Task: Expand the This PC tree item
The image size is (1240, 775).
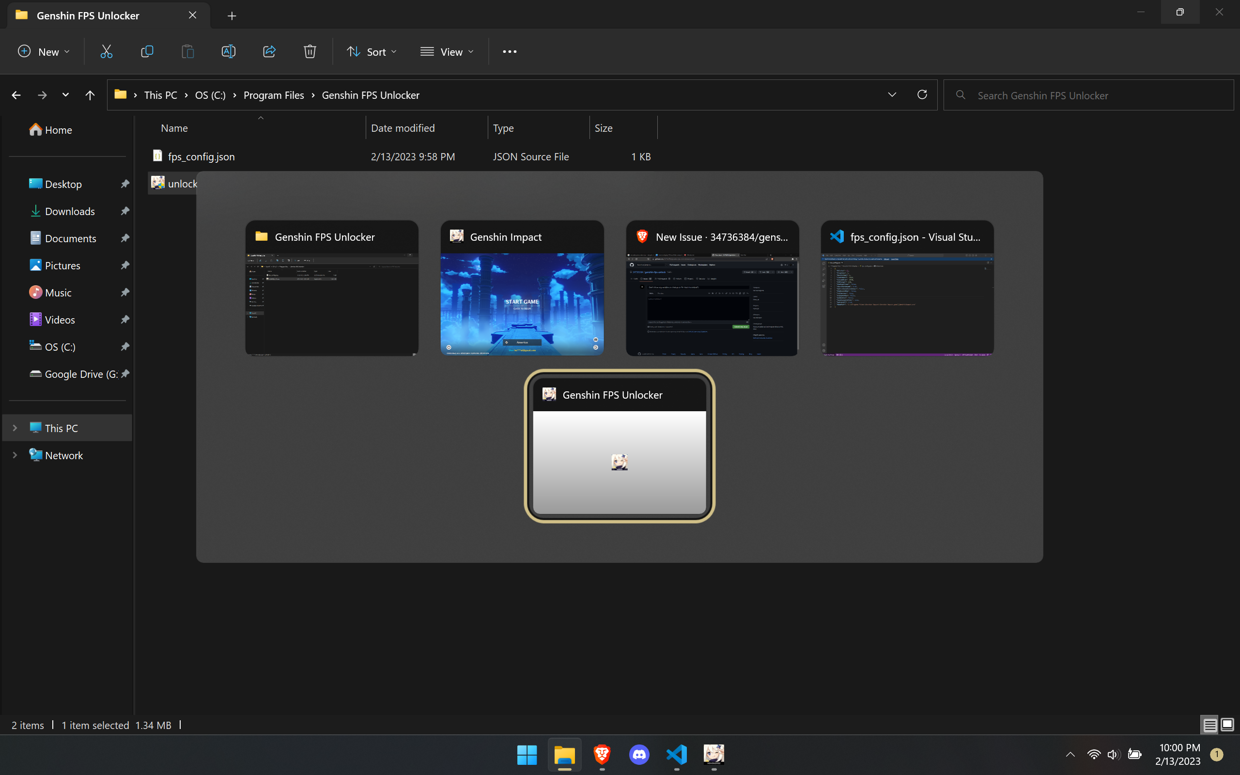Action: click(x=15, y=428)
